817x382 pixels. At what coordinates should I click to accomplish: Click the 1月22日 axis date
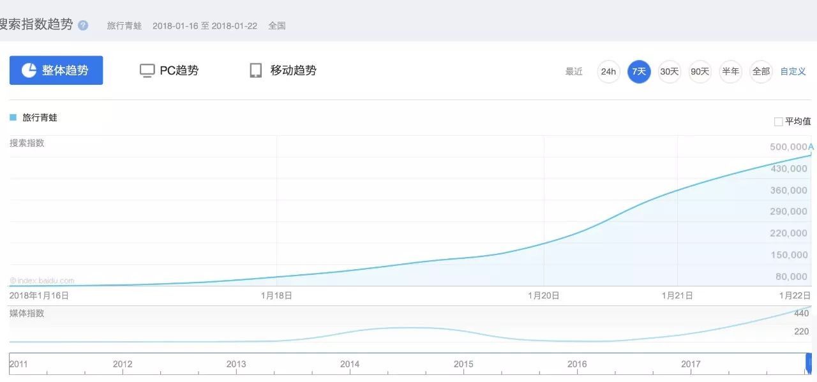tap(795, 295)
